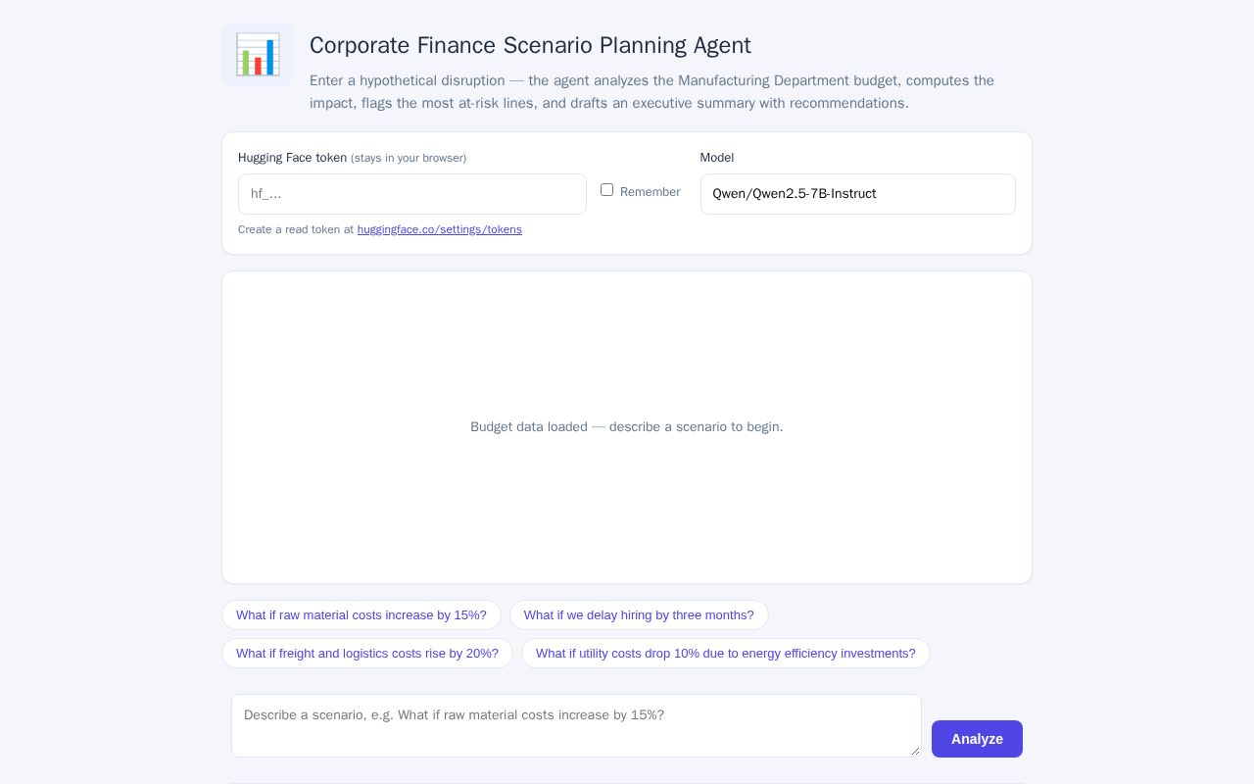Choose the raw material costs 15% suggestion
1254x784 pixels.
pos(362,615)
